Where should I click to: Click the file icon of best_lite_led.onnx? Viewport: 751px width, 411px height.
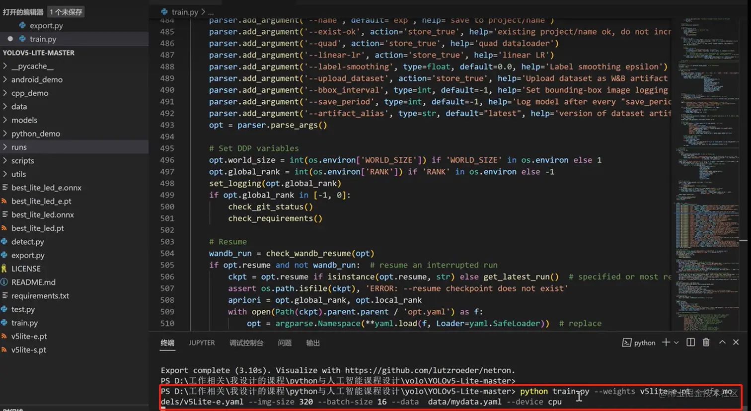pos(4,214)
